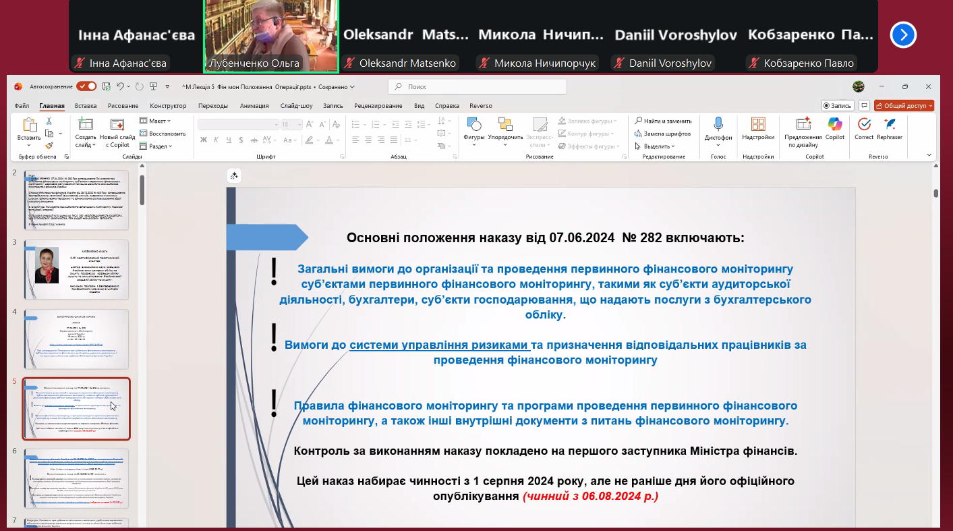Toggle the Автосохранение switch off
Screen dimensions: 953x531
(86, 86)
